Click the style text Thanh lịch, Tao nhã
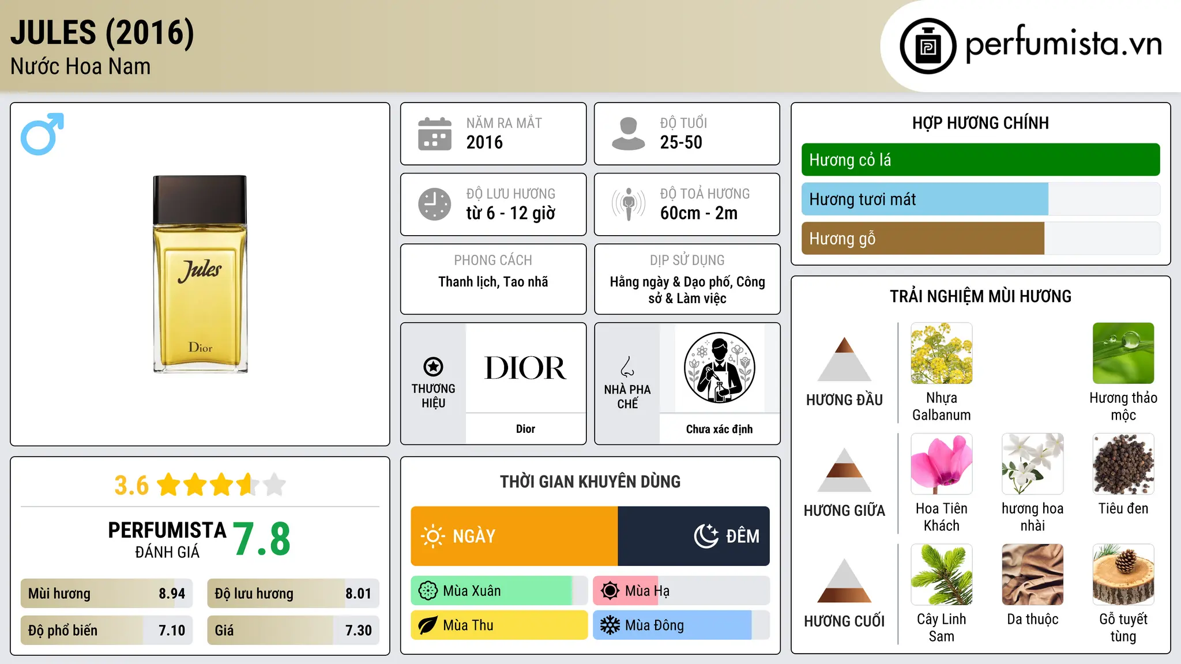The image size is (1181, 664). pyautogui.click(x=493, y=282)
